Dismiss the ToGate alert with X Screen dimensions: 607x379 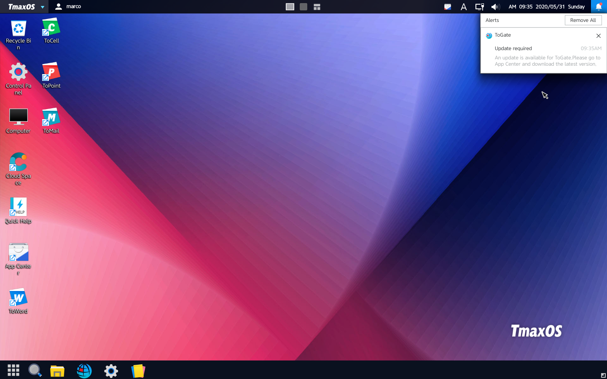pyautogui.click(x=599, y=36)
